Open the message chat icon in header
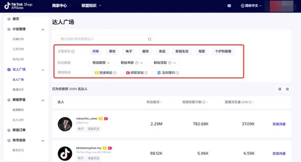This screenshot has height=162, width=301. tap(229, 6)
